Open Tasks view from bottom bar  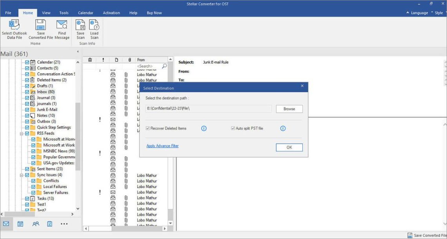point(49,223)
